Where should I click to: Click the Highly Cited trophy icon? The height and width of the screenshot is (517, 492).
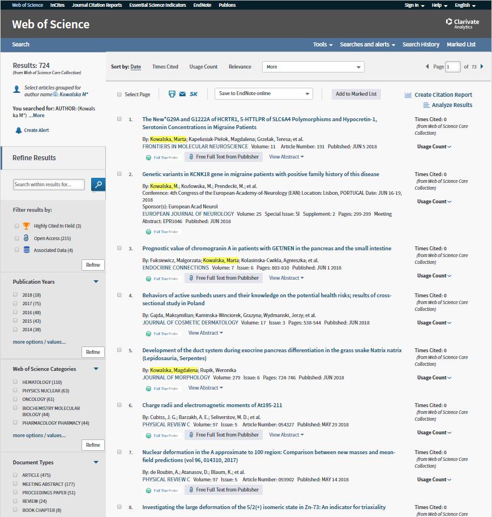pyautogui.click(x=27, y=226)
